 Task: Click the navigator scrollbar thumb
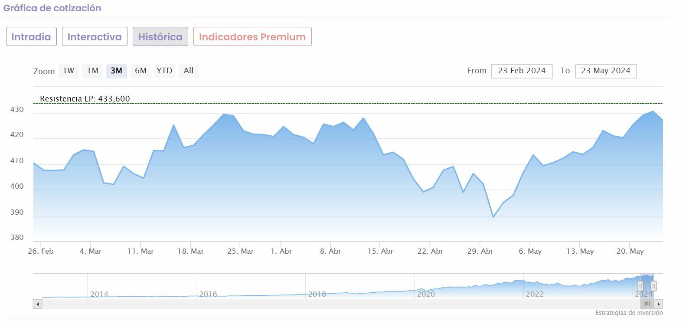(x=647, y=304)
